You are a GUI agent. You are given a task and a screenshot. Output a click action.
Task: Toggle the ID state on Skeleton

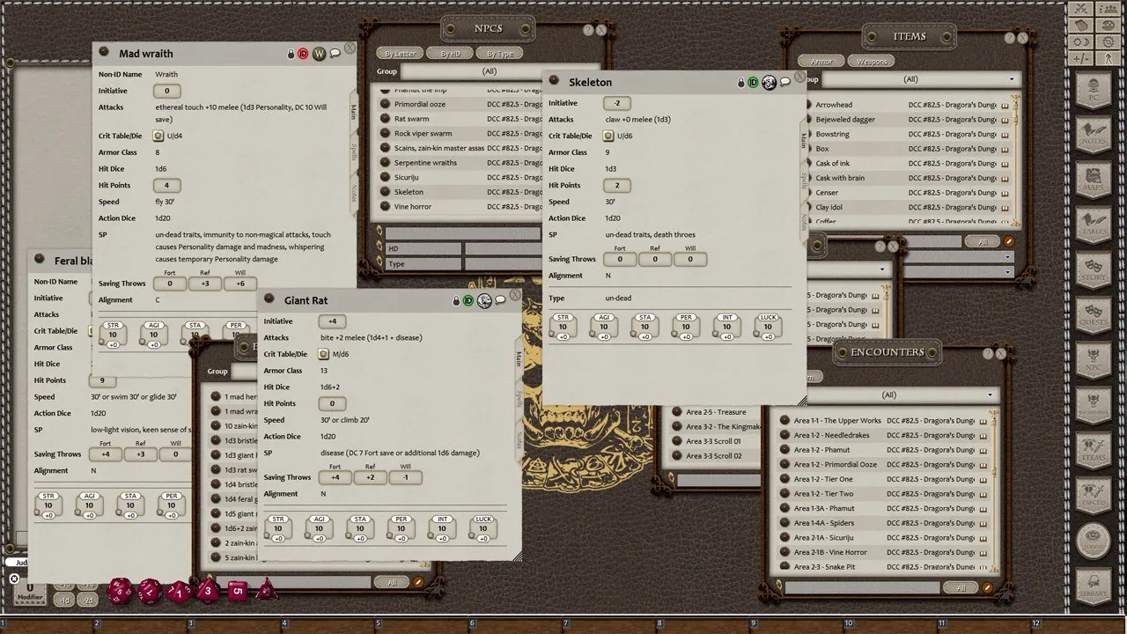tap(753, 82)
